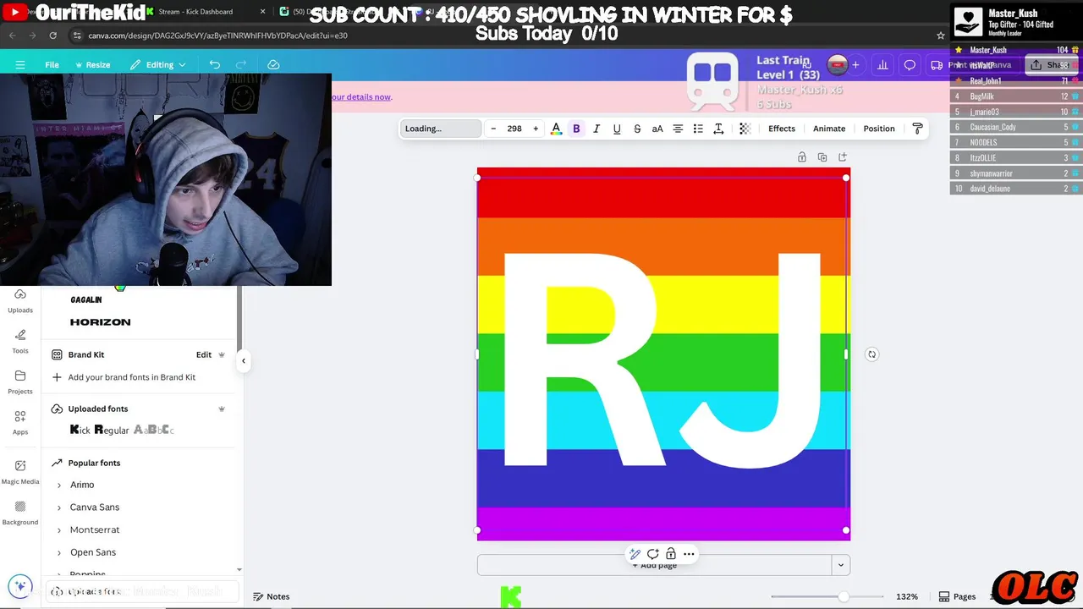The image size is (1083, 609).
Task: Reload the browser page
Action: pyautogui.click(x=52, y=36)
